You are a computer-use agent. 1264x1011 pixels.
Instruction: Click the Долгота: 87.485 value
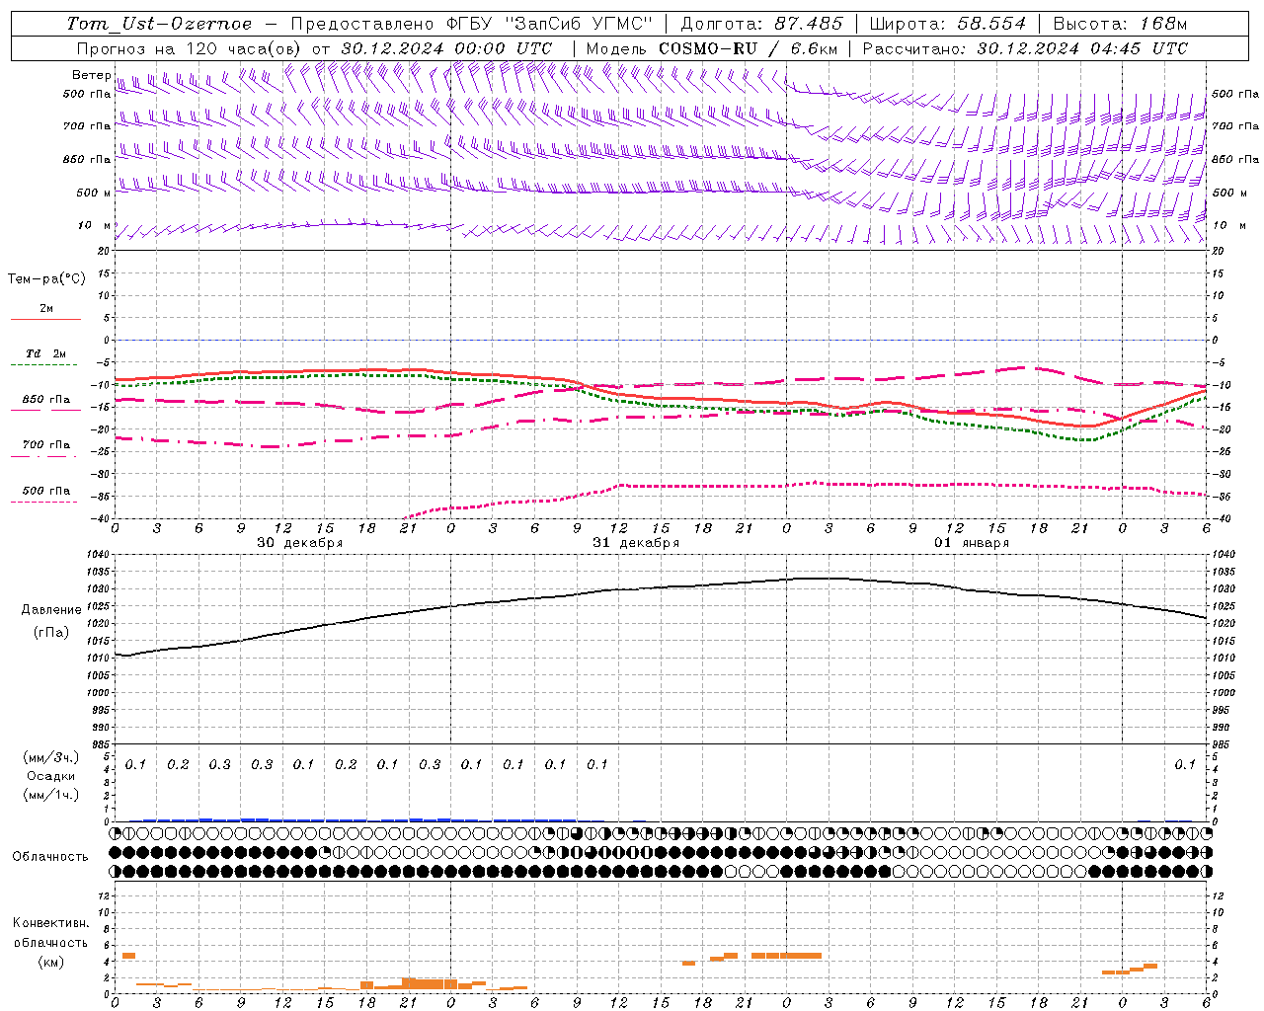point(762,24)
